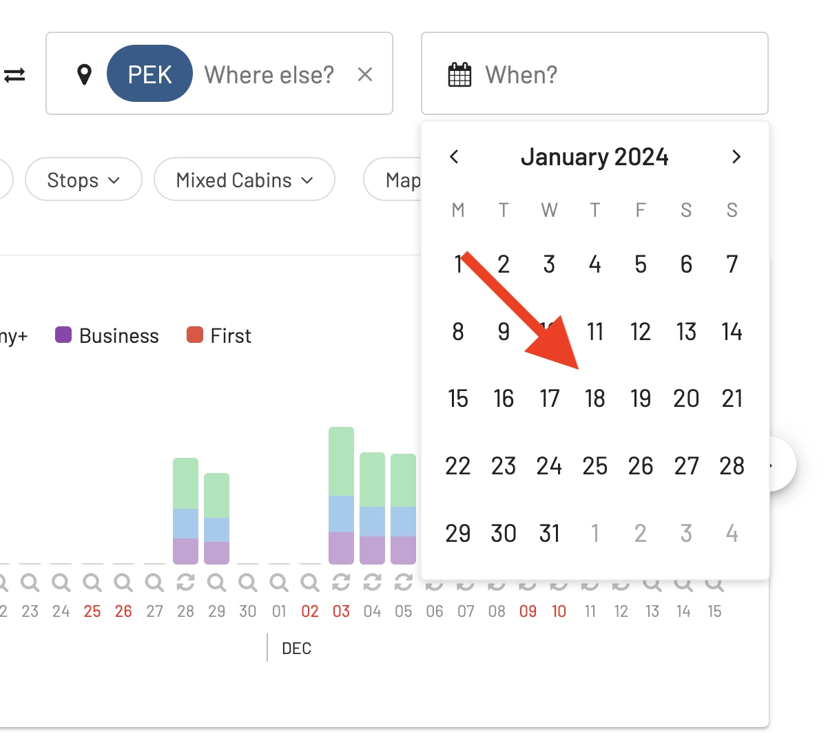828x747 pixels.
Task: Click the stacked availability bar for December 03
Action: (341, 496)
